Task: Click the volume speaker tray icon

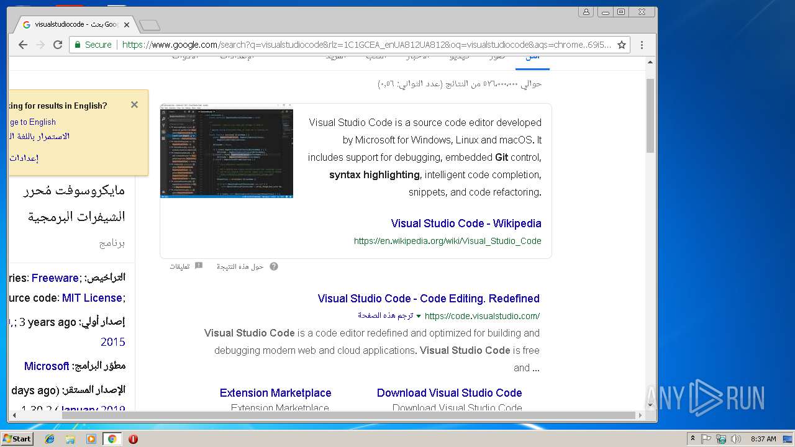Action: (735, 439)
